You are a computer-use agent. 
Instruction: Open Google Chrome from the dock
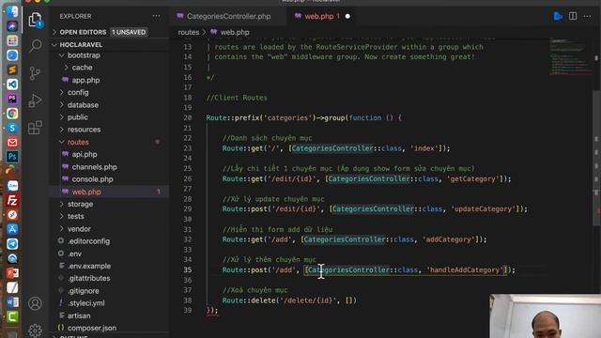point(12,114)
